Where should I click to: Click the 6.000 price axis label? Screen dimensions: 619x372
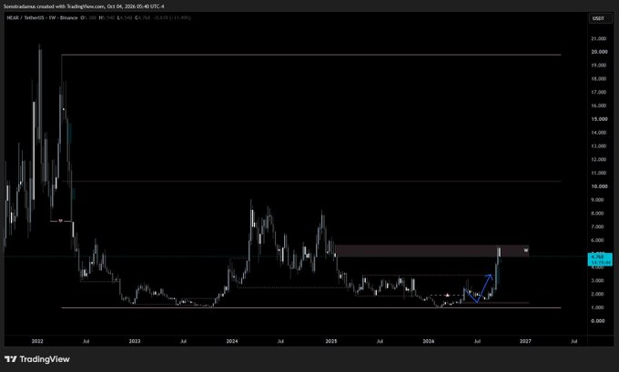tap(598, 240)
